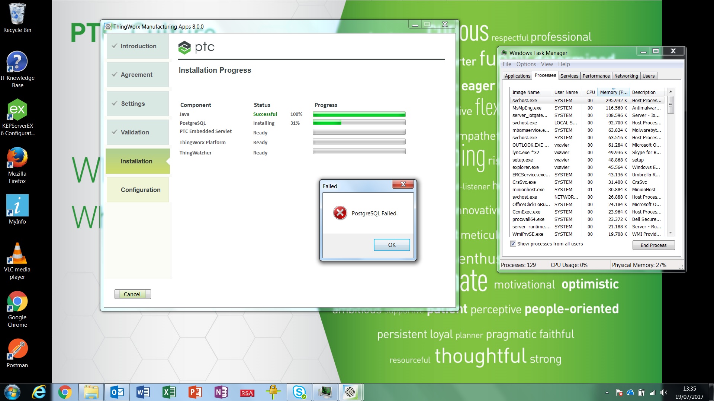
Task: Switch to Task Manager taskbar button
Action: 325,392
